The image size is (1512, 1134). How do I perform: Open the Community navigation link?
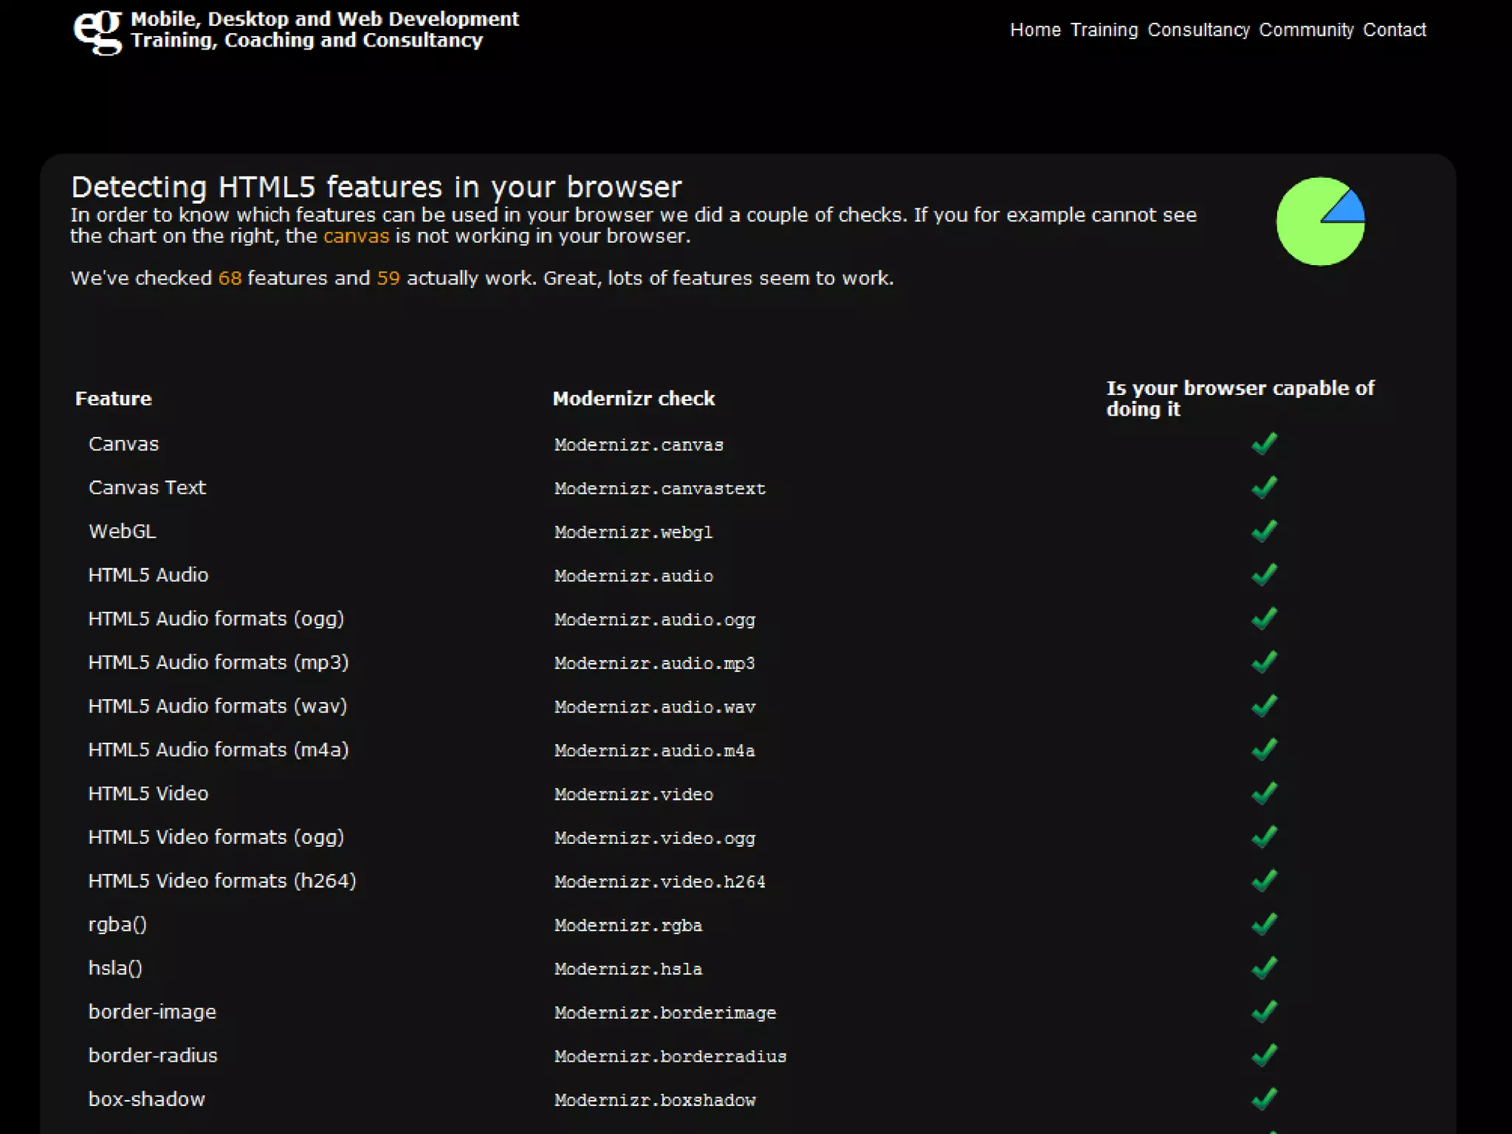(1306, 30)
